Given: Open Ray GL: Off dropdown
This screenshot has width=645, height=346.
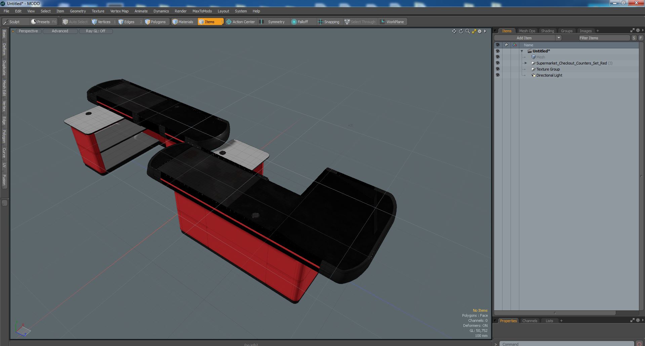Looking at the screenshot, I should (x=95, y=31).
